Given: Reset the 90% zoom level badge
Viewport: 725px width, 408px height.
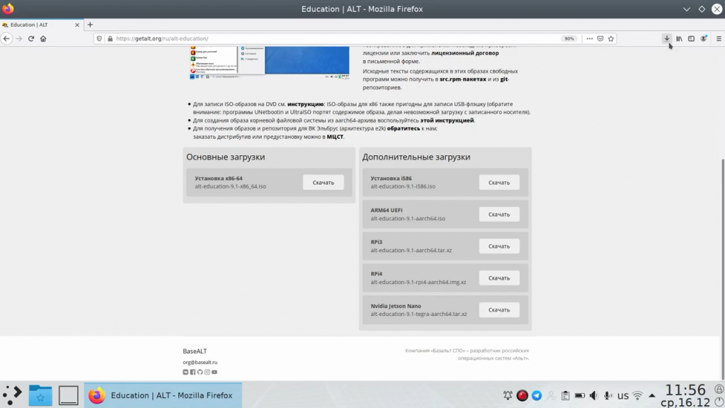Looking at the screenshot, I should point(569,39).
